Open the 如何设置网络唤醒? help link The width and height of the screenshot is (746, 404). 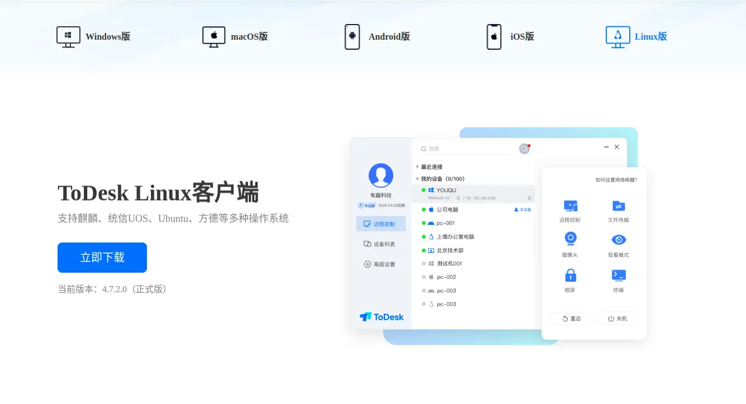[616, 180]
